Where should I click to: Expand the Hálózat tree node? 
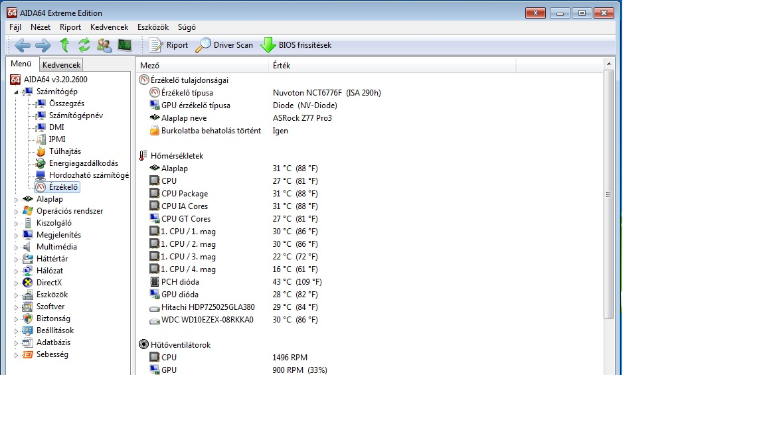click(x=16, y=271)
